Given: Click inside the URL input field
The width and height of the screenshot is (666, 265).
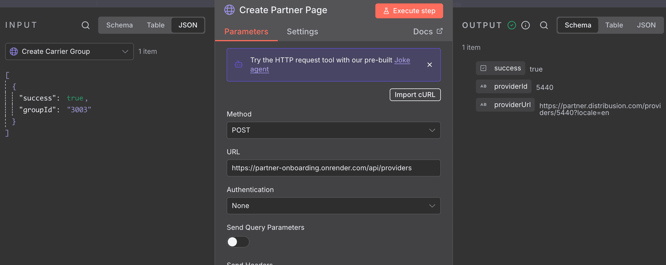Looking at the screenshot, I should click(x=333, y=168).
